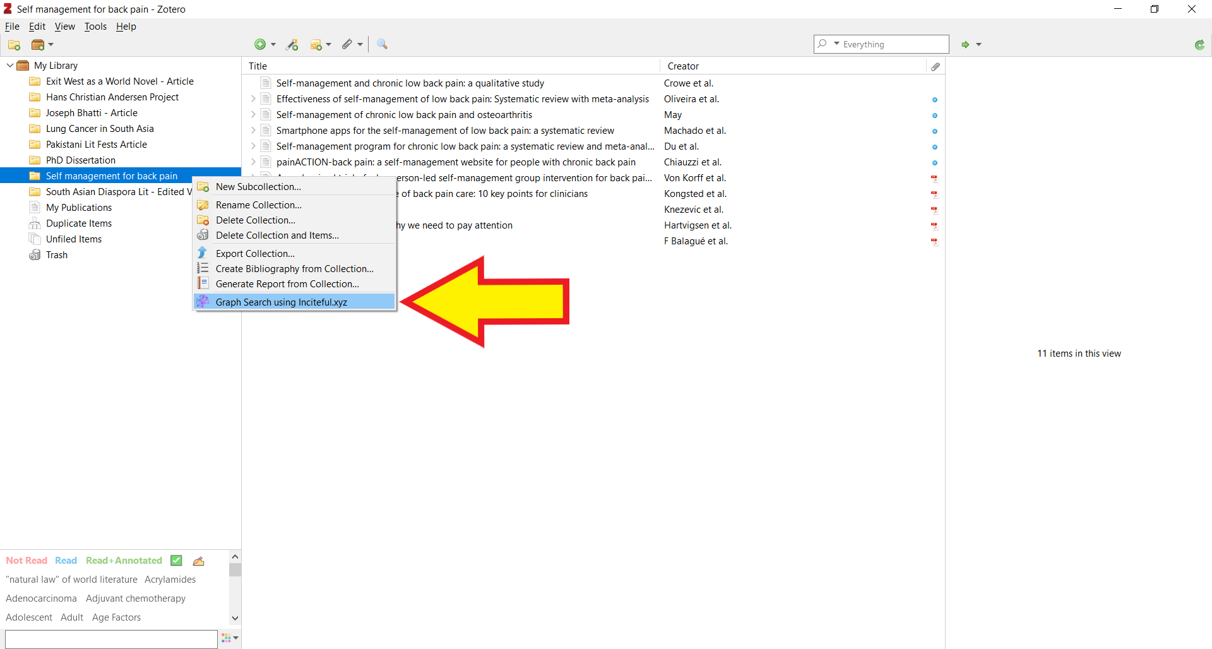Open the New Item dropdown arrow
Image resolution: width=1212 pixels, height=649 pixels.
273,45
